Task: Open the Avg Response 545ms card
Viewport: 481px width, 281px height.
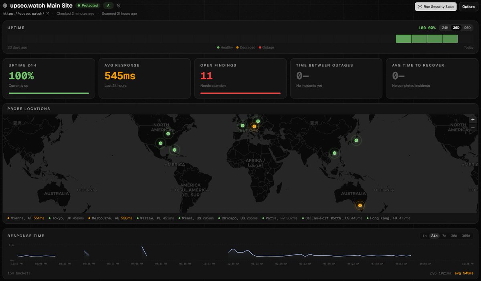Action: point(144,78)
